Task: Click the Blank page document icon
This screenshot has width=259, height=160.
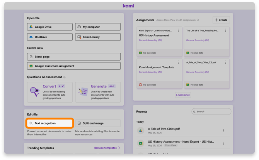Action: click(x=31, y=57)
